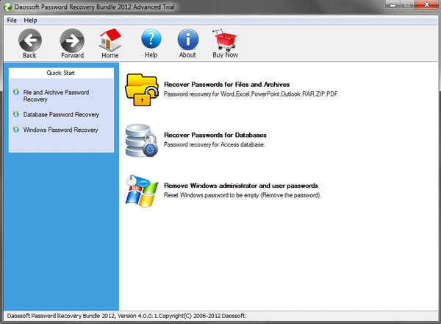
Task: Show About info icon
Action: (188, 39)
